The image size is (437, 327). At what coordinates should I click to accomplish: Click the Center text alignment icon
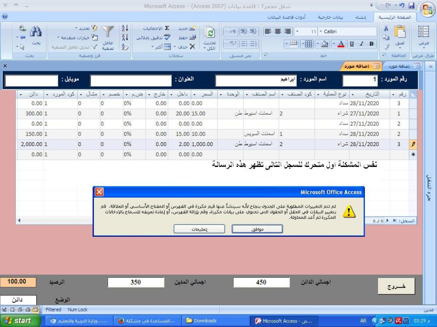277,31
